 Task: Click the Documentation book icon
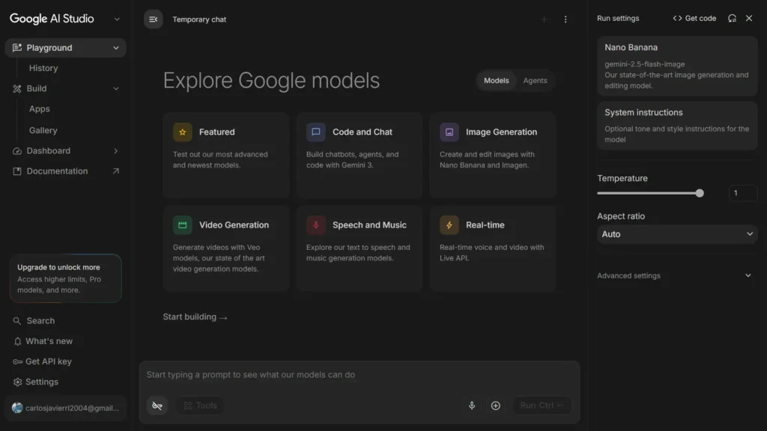click(17, 171)
